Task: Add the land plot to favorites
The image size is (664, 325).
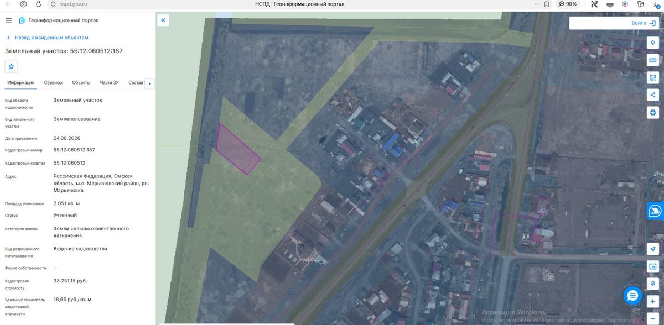Action: coord(12,66)
